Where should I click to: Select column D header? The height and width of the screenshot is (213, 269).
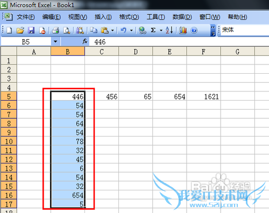[136, 52]
